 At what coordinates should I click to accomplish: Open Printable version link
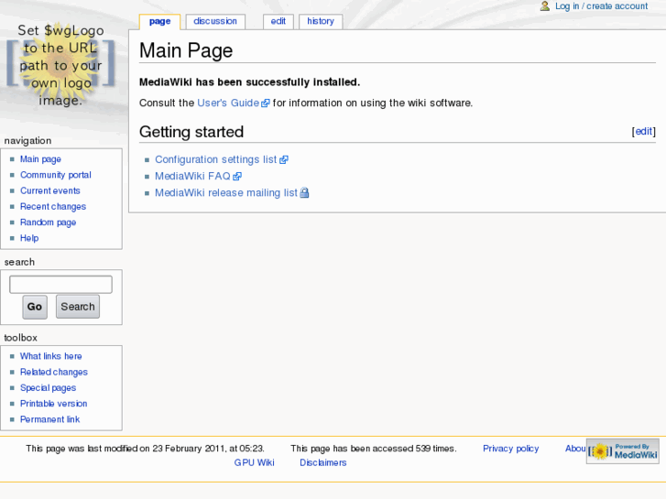pyautogui.click(x=53, y=404)
